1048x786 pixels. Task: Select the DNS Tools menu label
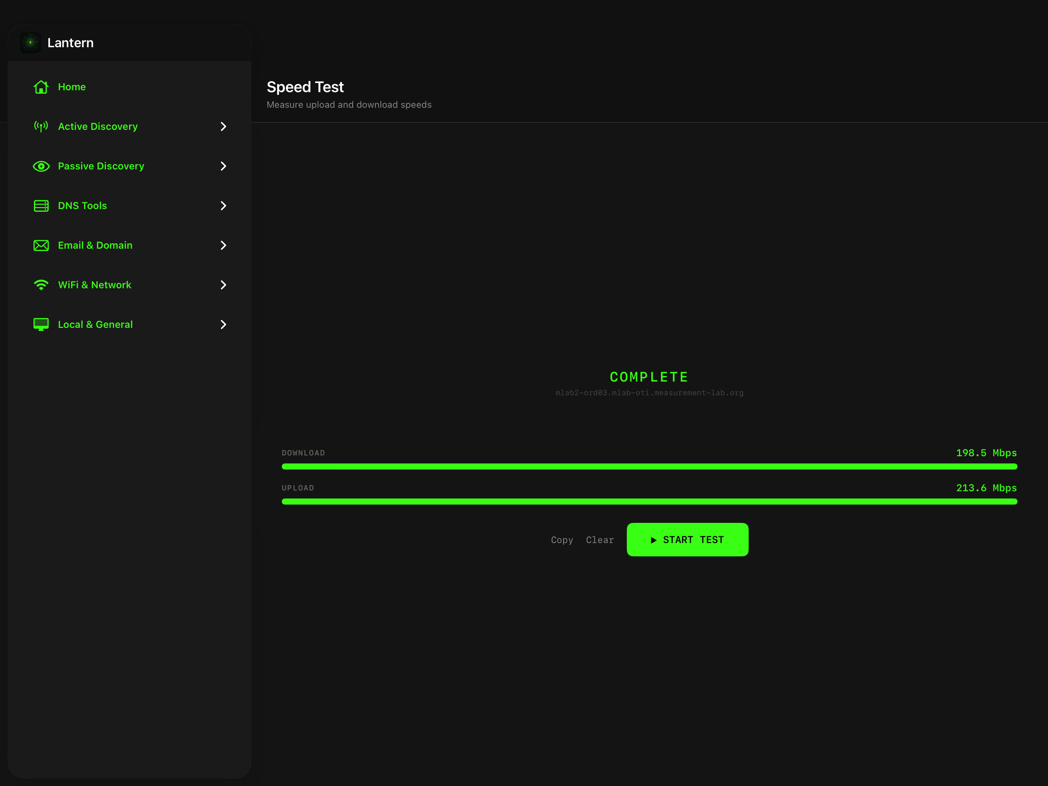(x=82, y=206)
